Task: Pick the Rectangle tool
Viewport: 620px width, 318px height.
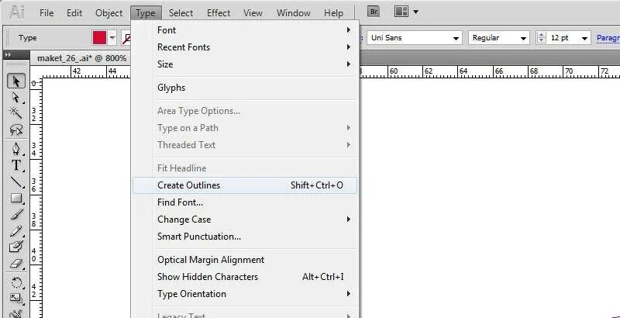Action: (x=15, y=199)
